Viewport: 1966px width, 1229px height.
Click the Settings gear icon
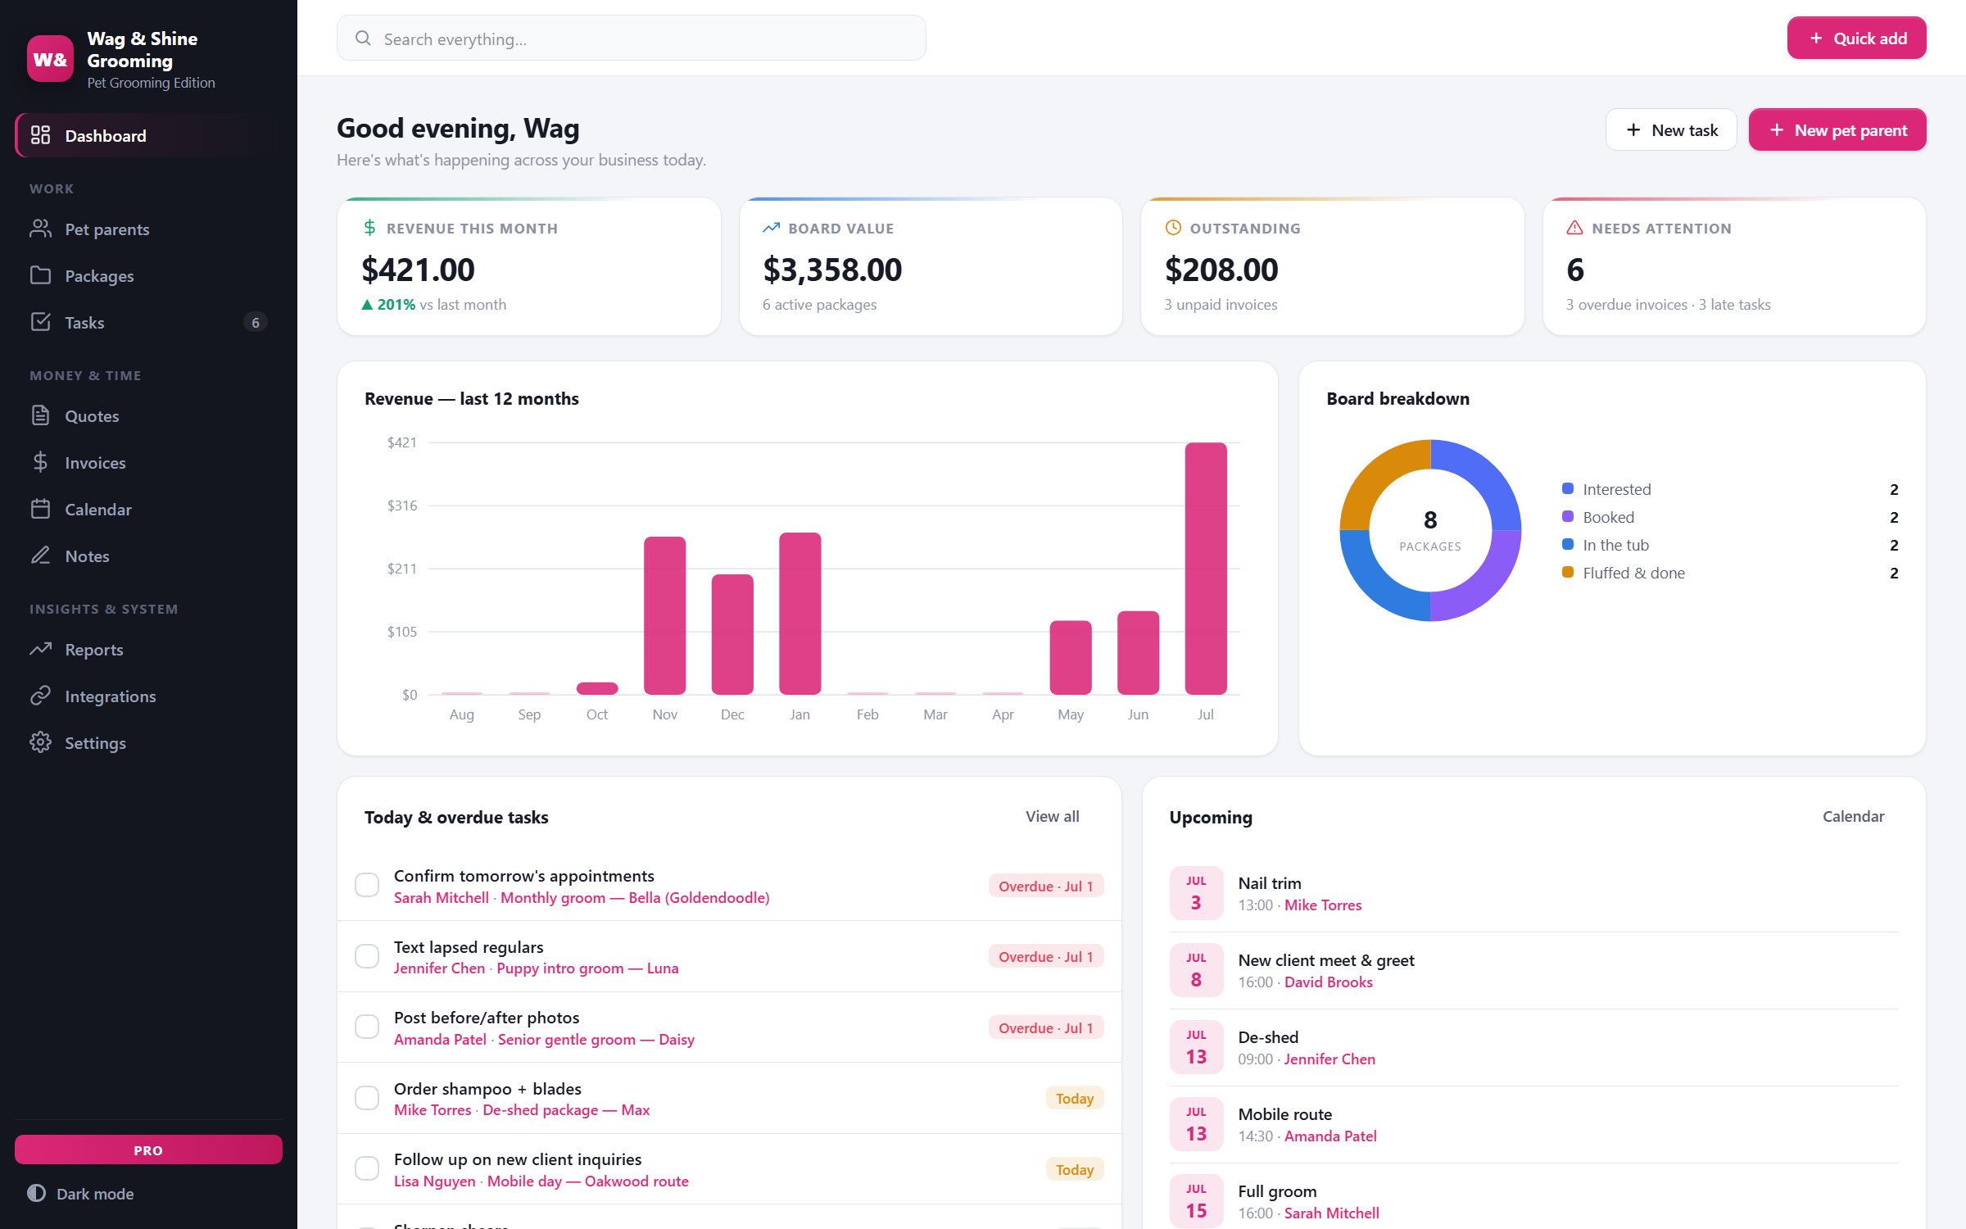pos(40,742)
